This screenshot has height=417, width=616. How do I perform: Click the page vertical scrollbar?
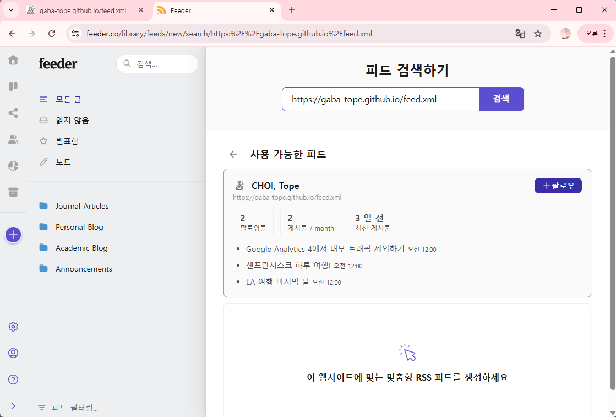pos(613,224)
